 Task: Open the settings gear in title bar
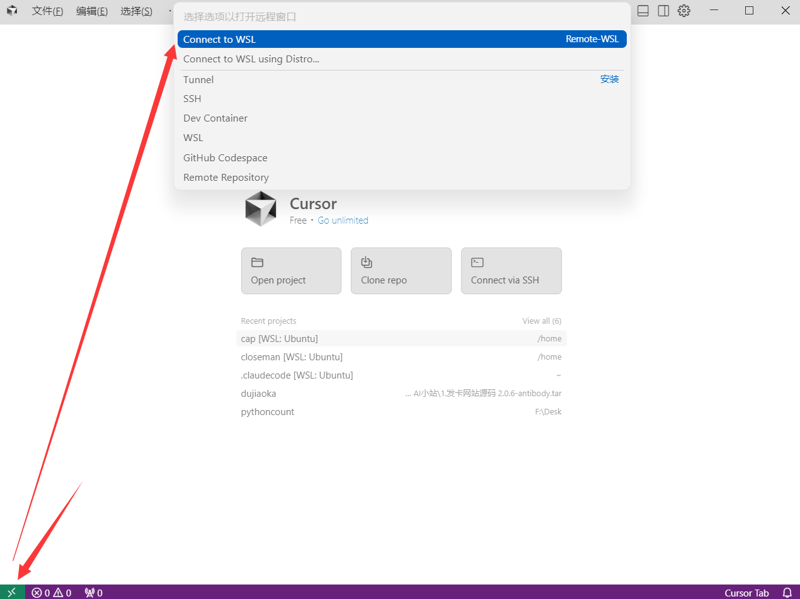[x=684, y=11]
